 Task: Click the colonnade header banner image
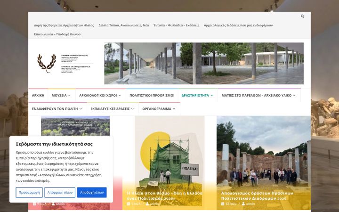tap(204, 64)
